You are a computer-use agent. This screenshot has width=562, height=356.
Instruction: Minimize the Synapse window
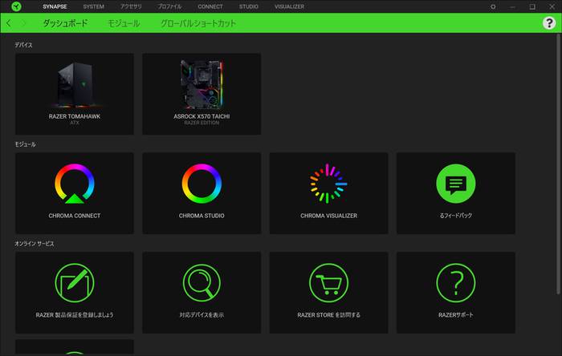pos(512,6)
